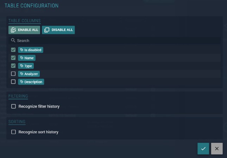The image size is (227, 158).
Task: Click the Filtering section header
Action: (18, 96)
